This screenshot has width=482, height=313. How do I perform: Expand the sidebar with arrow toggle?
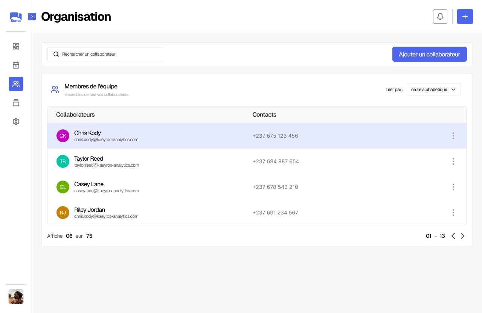tap(32, 17)
